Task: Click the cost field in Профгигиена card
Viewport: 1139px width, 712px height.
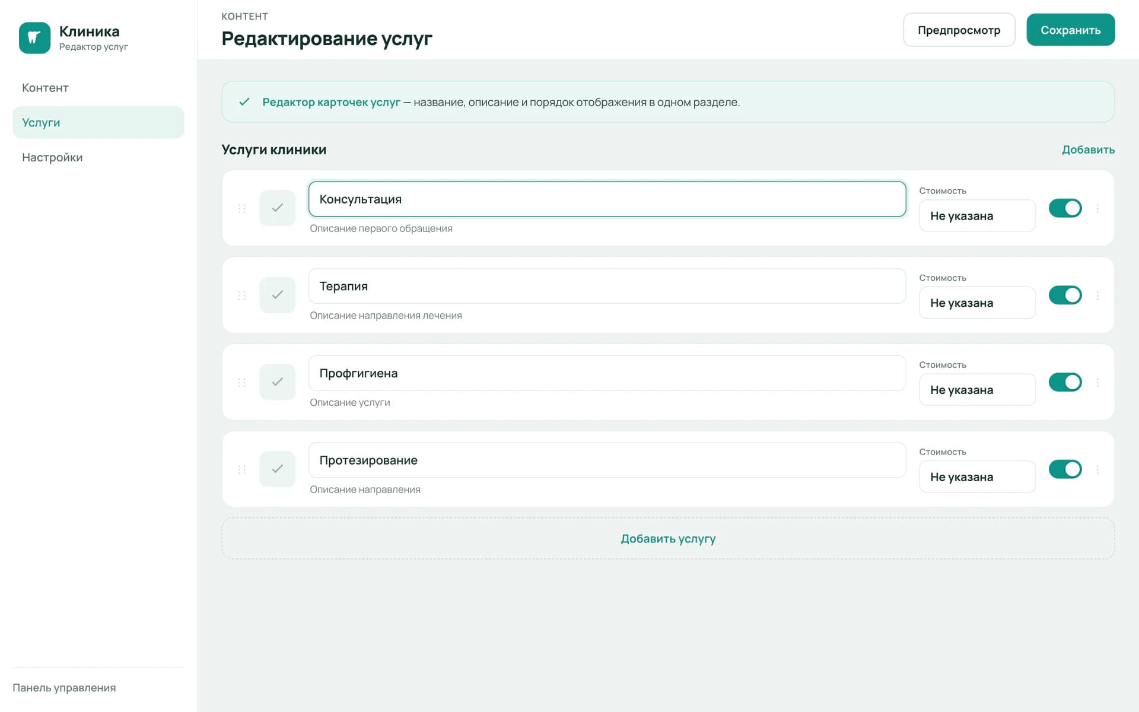Action: coord(977,390)
